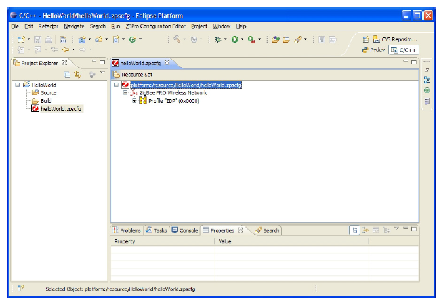Open the Problems tab
Screen dimensions: 439x301
(x=127, y=231)
